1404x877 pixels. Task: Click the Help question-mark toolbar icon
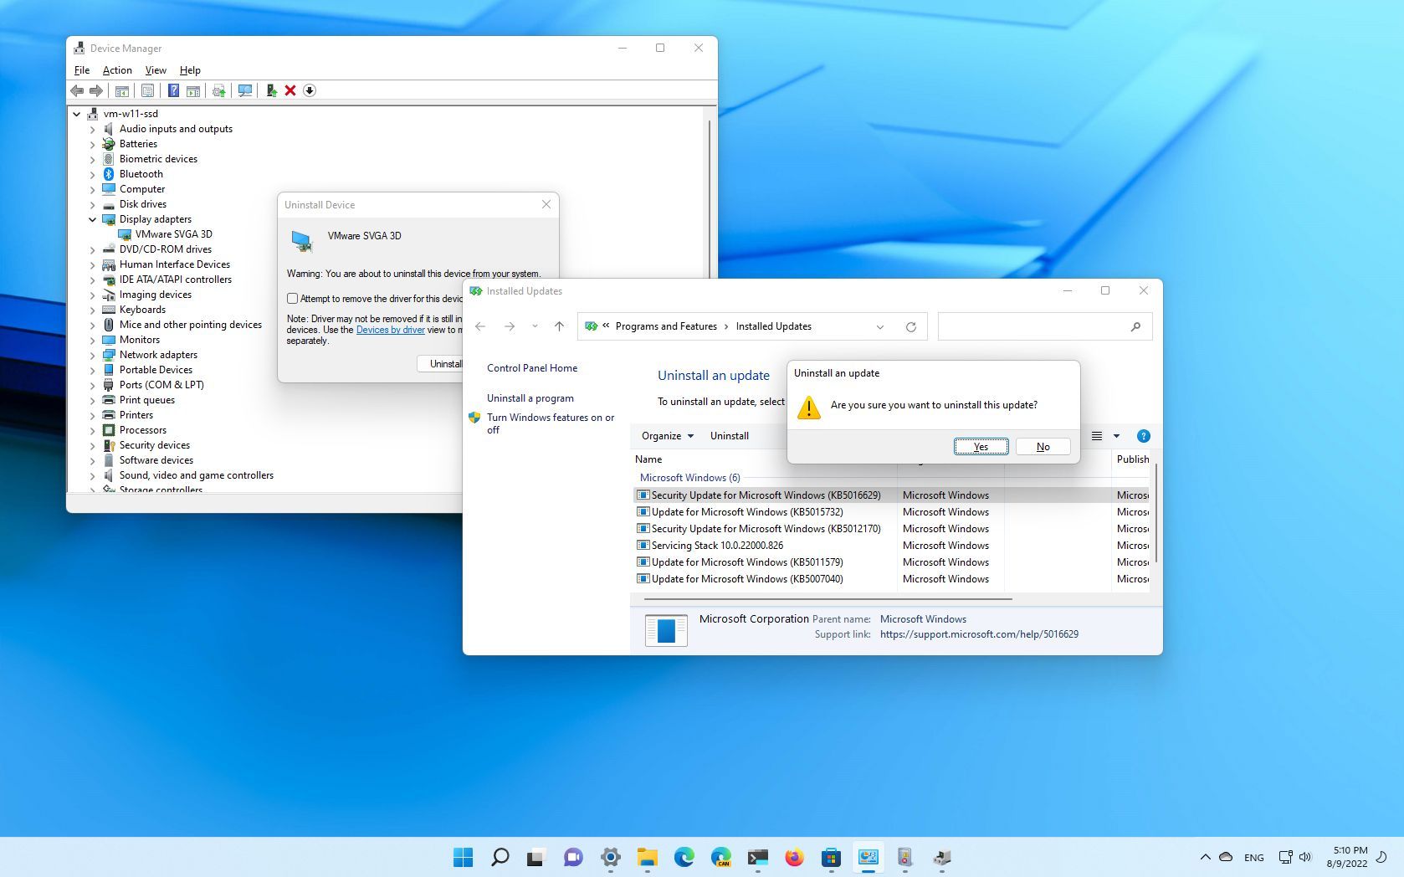tap(174, 90)
